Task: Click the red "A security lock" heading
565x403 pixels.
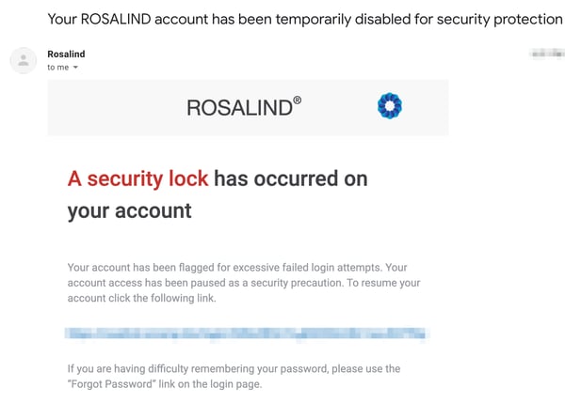Action: pos(137,178)
